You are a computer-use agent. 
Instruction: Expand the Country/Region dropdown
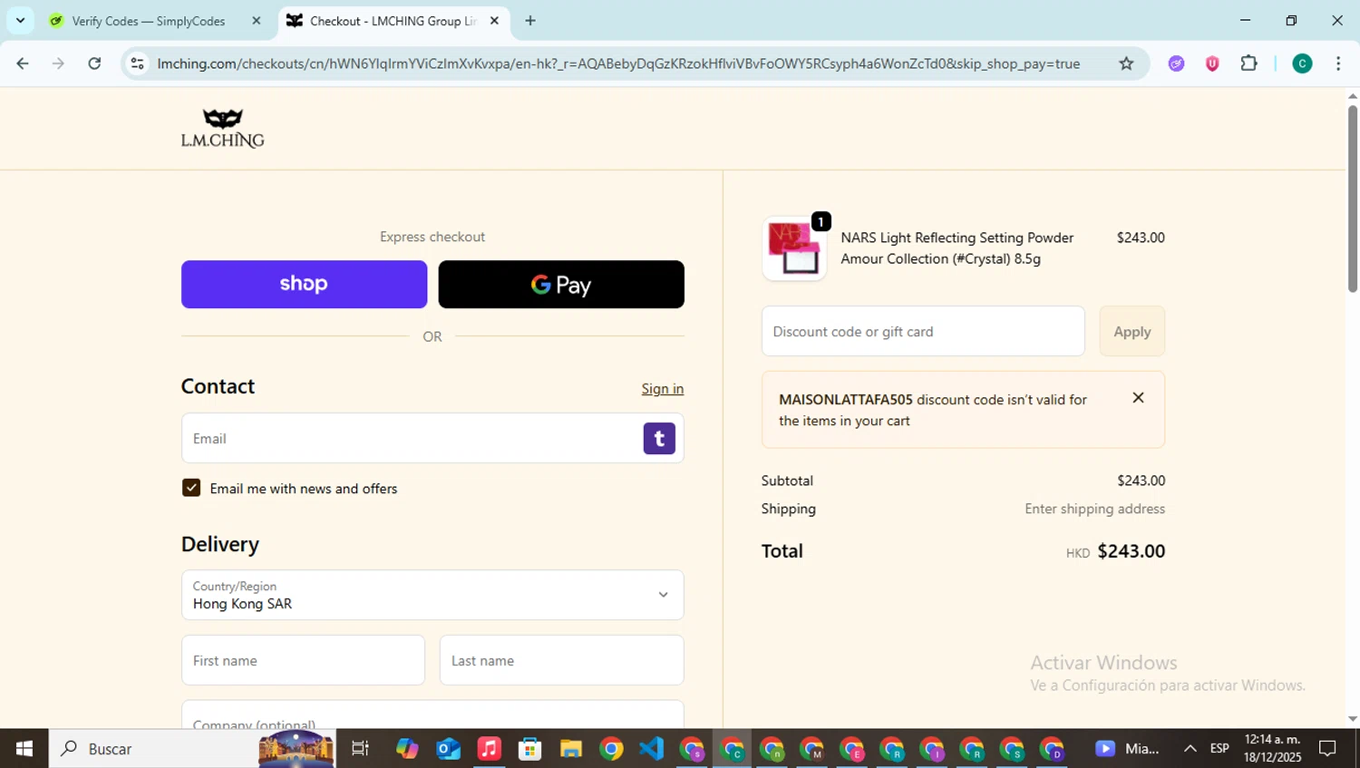pyautogui.click(x=432, y=595)
